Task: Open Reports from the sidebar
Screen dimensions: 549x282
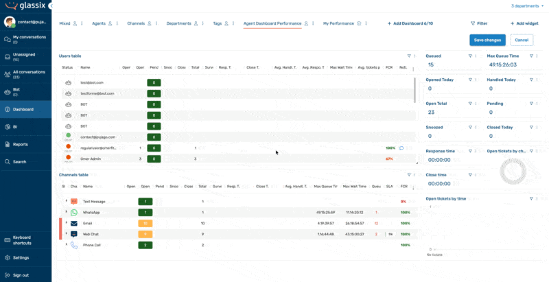Action: pyautogui.click(x=25, y=144)
